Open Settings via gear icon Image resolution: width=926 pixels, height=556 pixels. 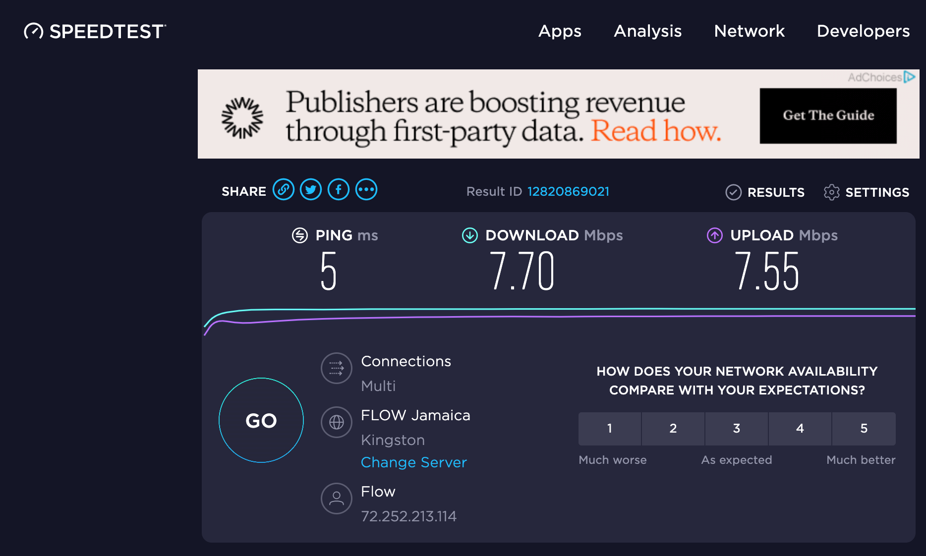point(832,192)
